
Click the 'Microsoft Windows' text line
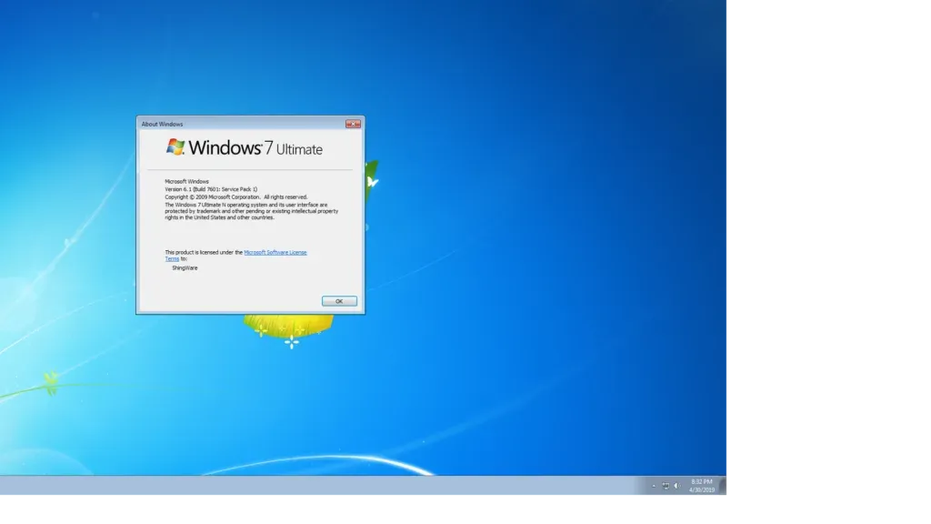[186, 181]
